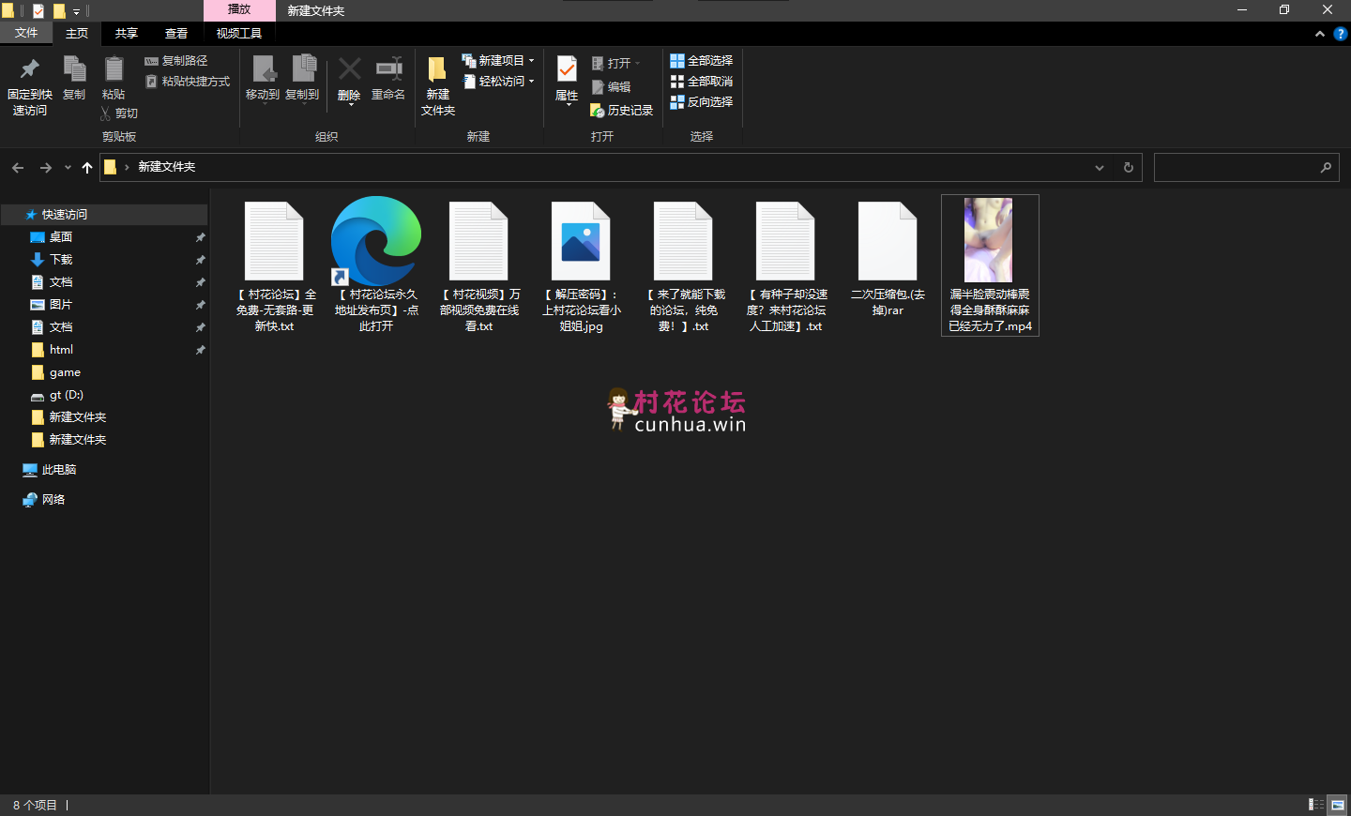Click the red 删除 (Delete) icon
The width and height of the screenshot is (1351, 816).
coord(349,69)
